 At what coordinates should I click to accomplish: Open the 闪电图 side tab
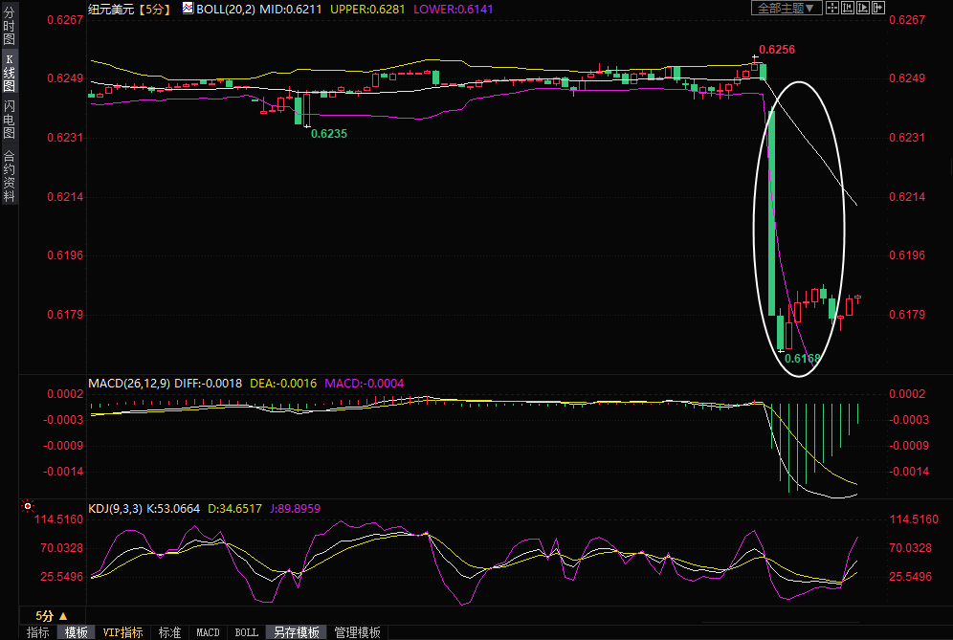click(9, 119)
